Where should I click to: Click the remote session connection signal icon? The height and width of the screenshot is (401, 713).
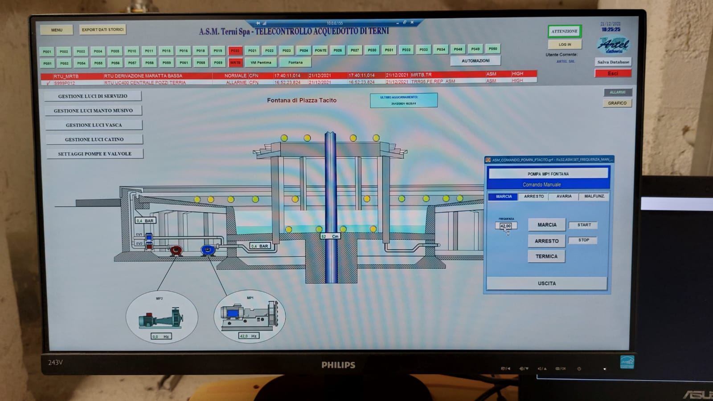264,23
